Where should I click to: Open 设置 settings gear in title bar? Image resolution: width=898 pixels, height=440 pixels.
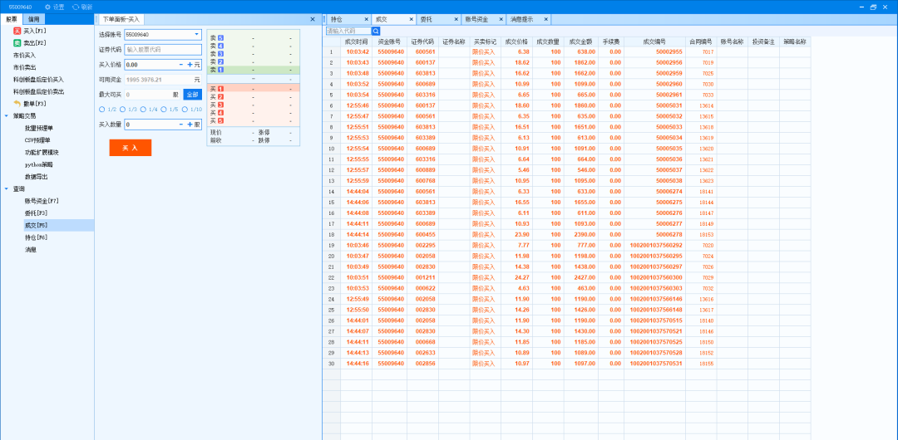point(47,7)
